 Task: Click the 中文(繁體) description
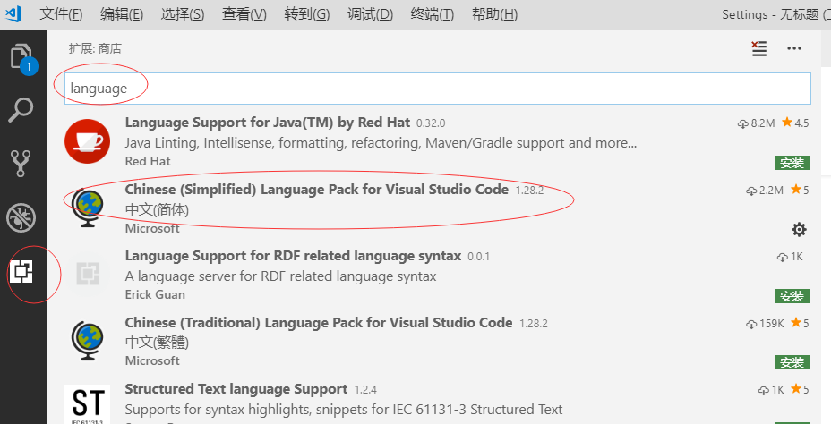pyautogui.click(x=157, y=343)
